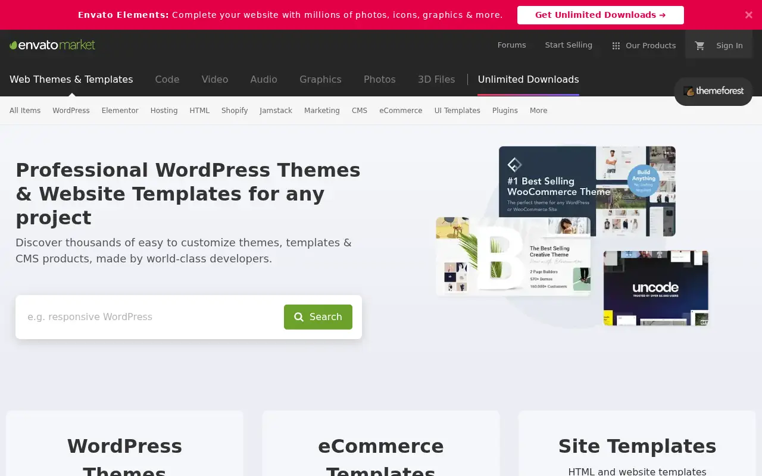Screen dimensions: 762x476
Task: Open the 3D Files tab
Action: 436,79
